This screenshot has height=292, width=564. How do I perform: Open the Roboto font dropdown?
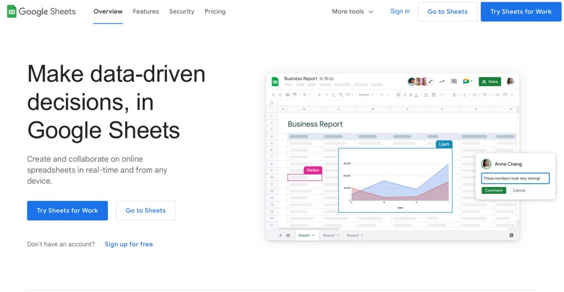(x=366, y=95)
